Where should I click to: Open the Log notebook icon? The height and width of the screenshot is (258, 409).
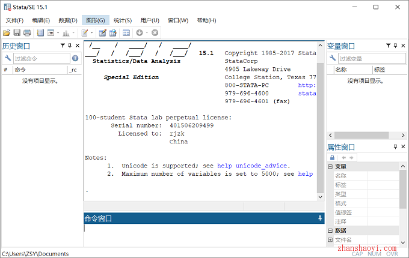coord(40,33)
